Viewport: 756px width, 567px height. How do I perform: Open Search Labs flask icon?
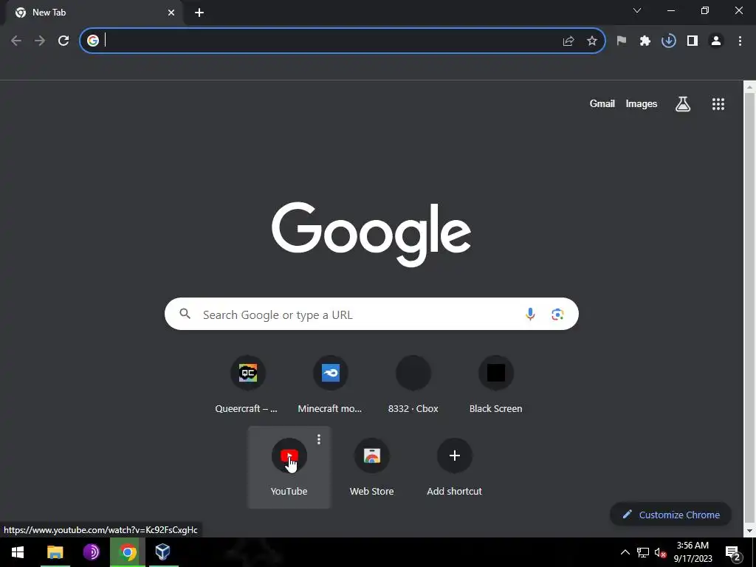tap(683, 103)
